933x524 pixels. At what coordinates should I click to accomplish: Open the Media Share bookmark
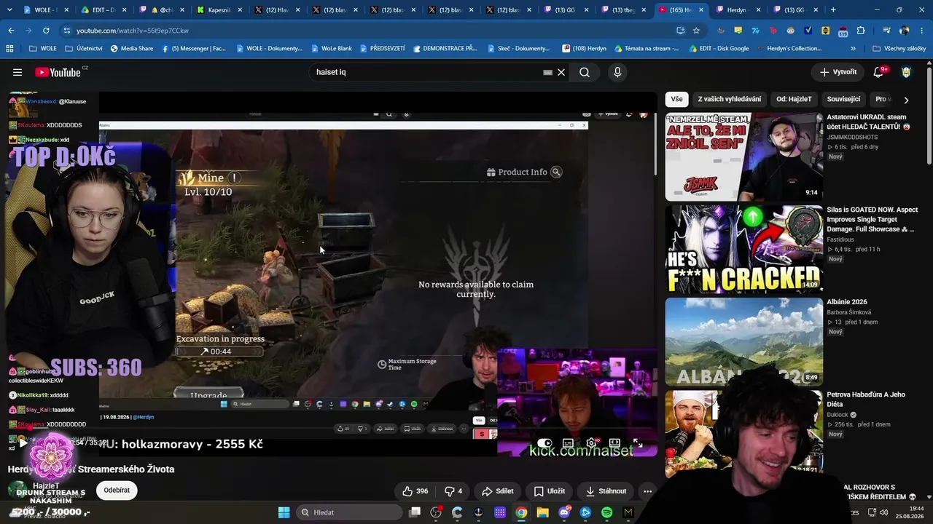[x=132, y=49]
